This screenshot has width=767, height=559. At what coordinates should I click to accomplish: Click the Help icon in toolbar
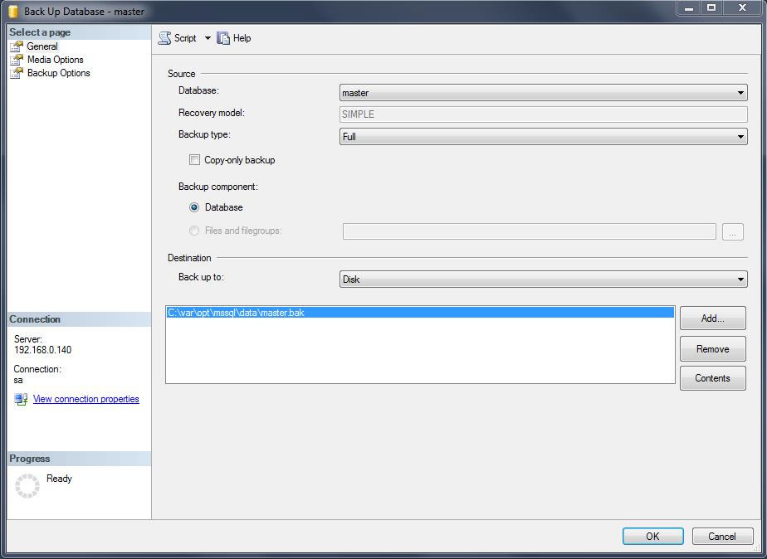pos(223,38)
